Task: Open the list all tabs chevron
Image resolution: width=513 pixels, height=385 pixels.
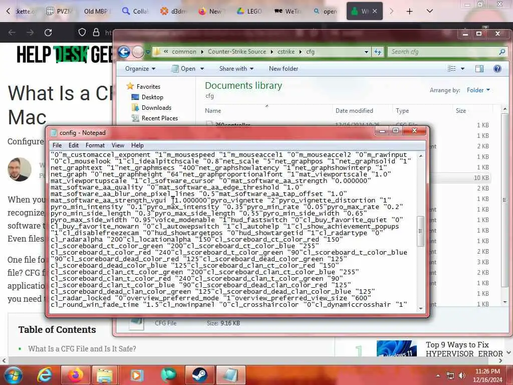Action: pyautogui.click(x=429, y=12)
